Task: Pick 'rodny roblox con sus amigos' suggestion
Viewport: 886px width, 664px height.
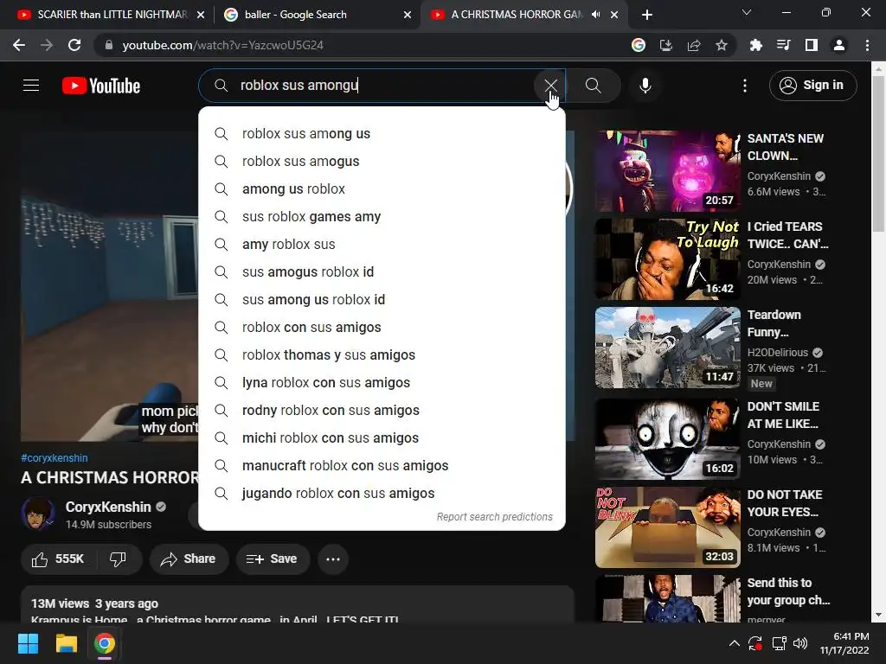Action: pos(382,411)
